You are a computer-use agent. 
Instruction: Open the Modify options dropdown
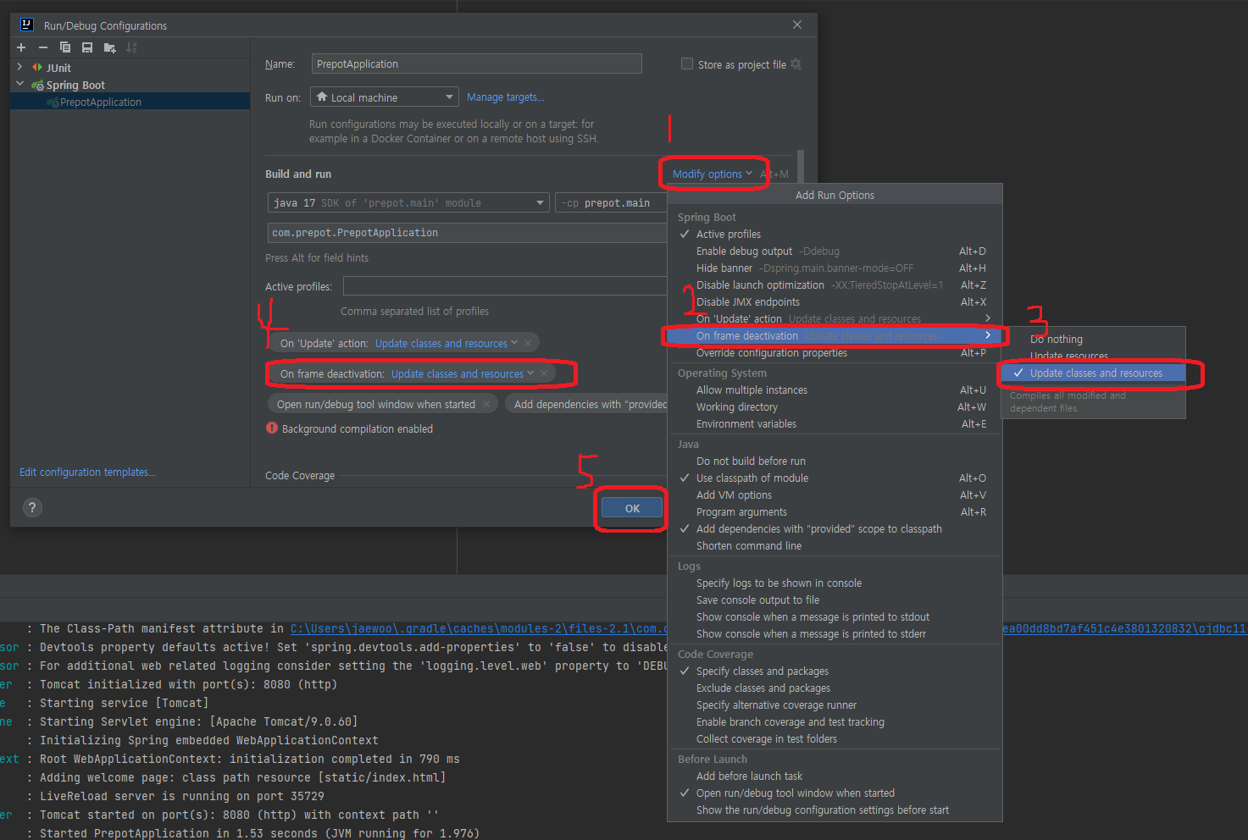click(713, 174)
